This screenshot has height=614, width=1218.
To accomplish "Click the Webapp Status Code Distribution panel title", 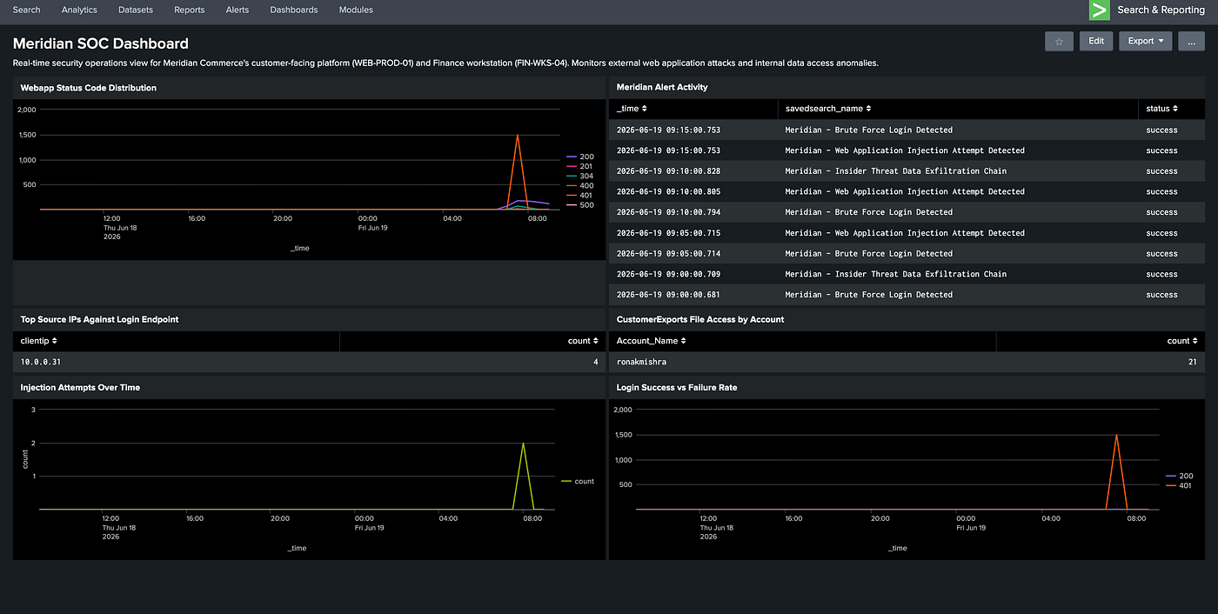I will pyautogui.click(x=89, y=88).
